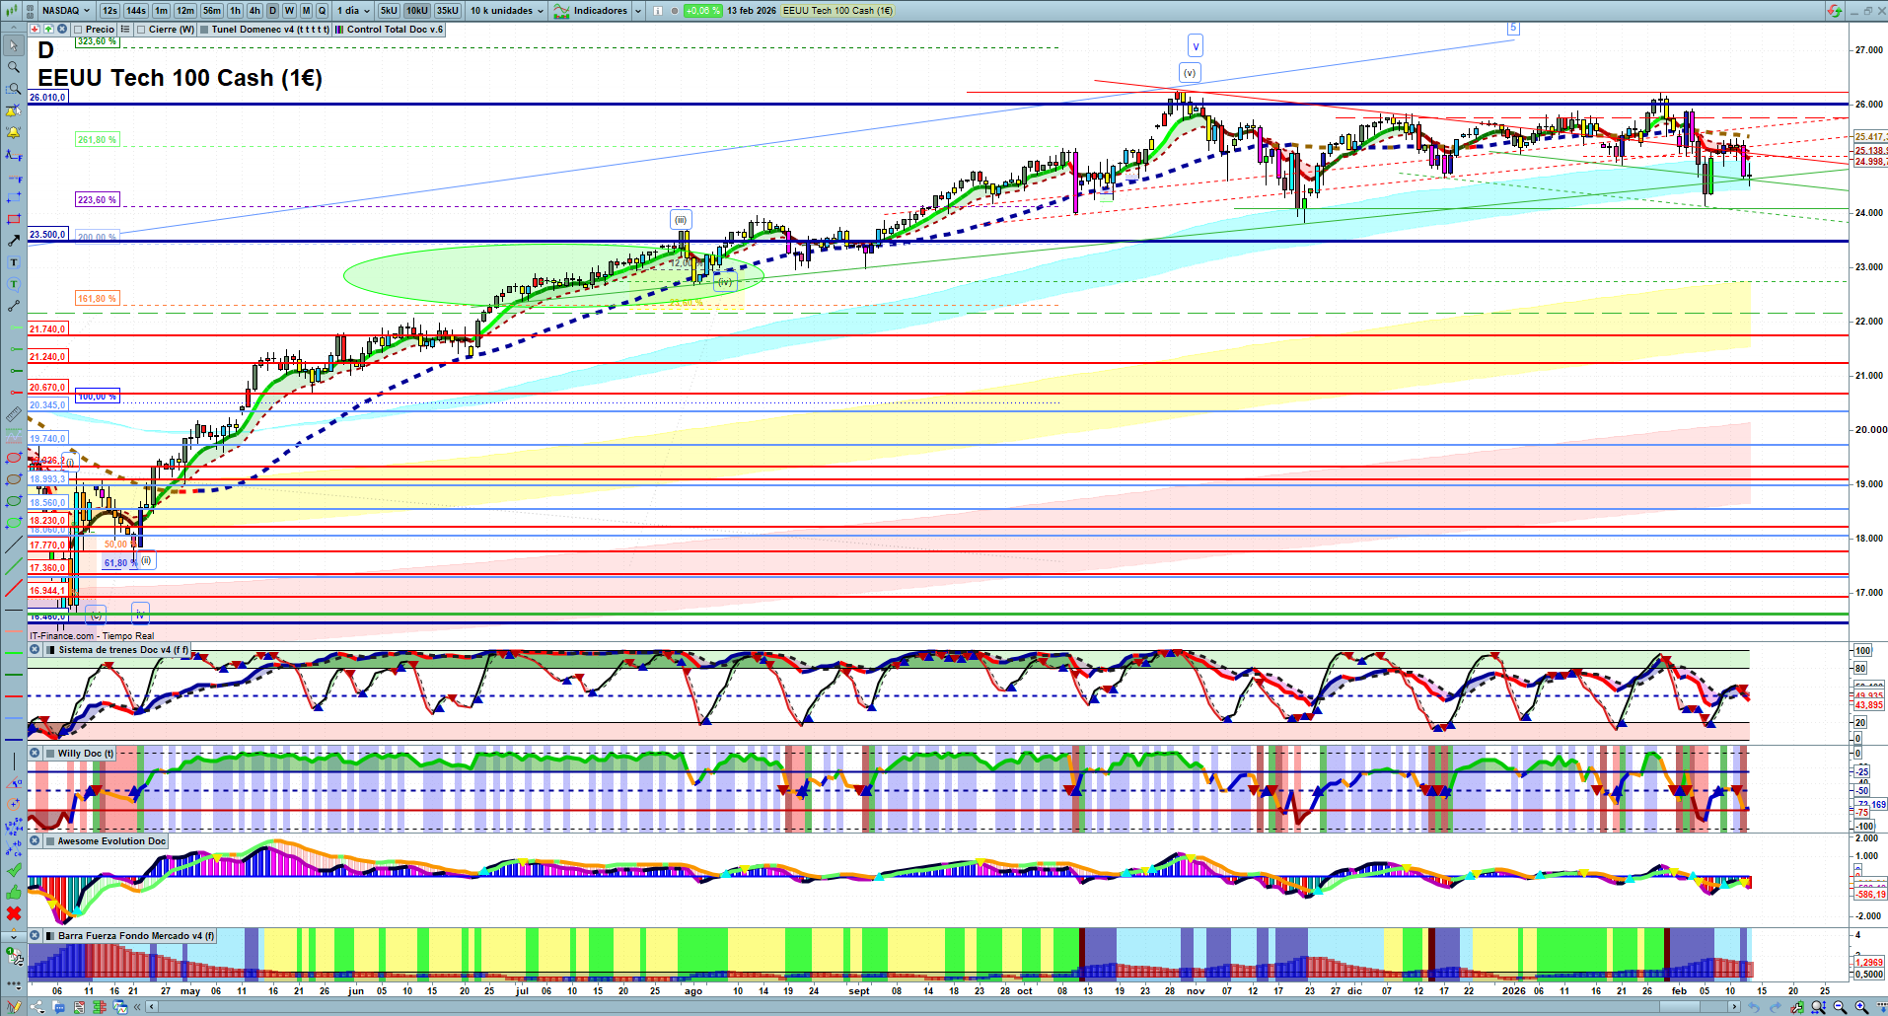Click the 10kU units button

[x=417, y=11]
